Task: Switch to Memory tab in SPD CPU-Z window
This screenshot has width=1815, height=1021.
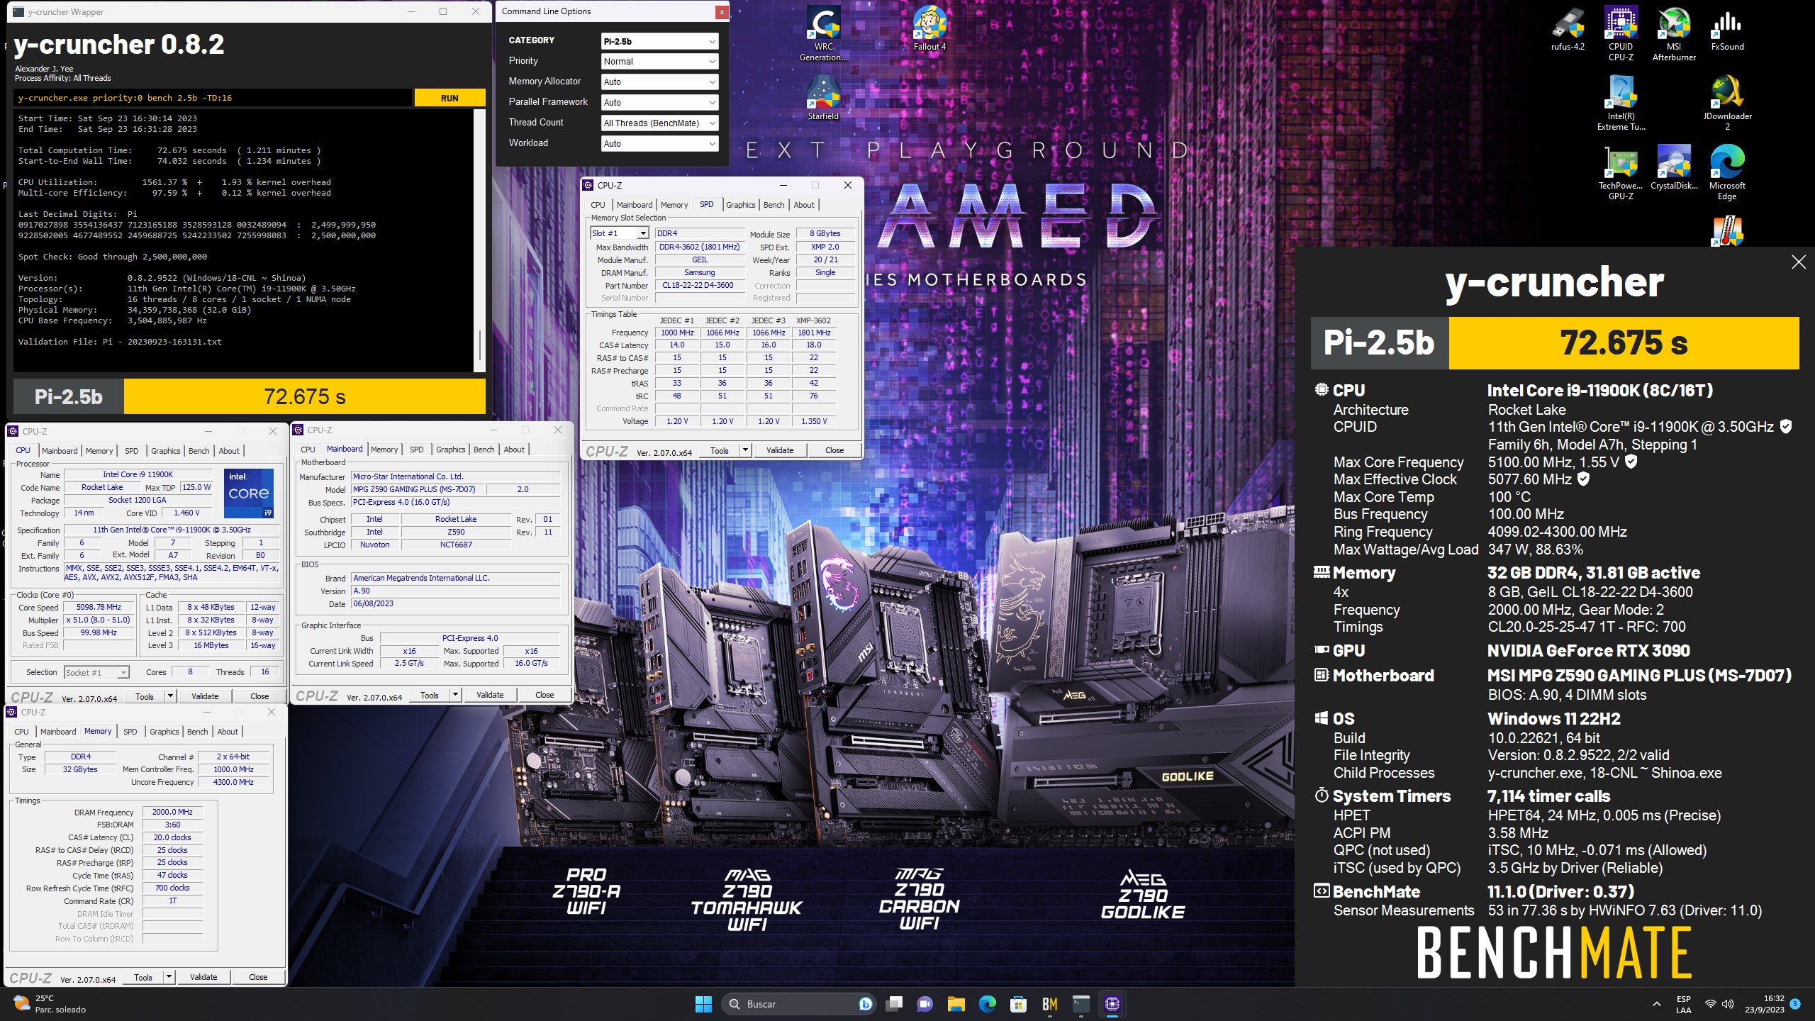Action: click(x=674, y=205)
